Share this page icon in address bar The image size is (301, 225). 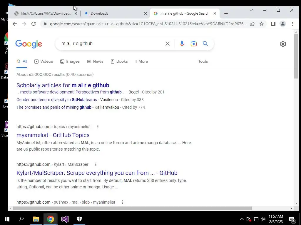[x=252, y=24]
